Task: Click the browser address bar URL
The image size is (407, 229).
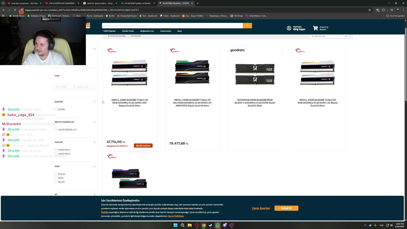Action: click(82, 10)
